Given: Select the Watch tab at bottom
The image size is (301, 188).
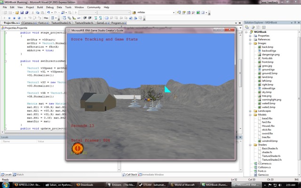Looking at the screenshot, I should tap(18, 174).
